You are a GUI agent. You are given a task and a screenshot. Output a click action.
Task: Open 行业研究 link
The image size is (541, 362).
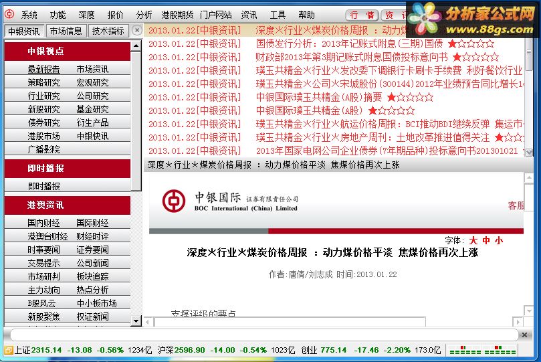tap(44, 96)
